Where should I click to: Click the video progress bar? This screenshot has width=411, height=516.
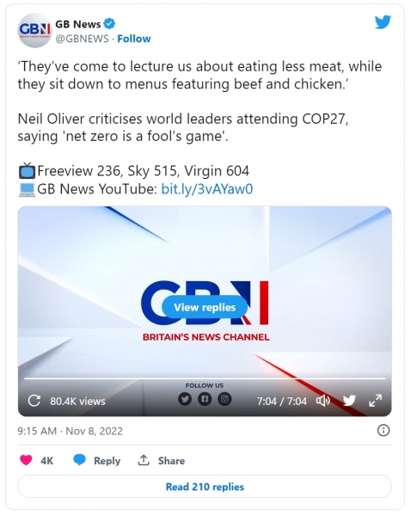point(205,378)
